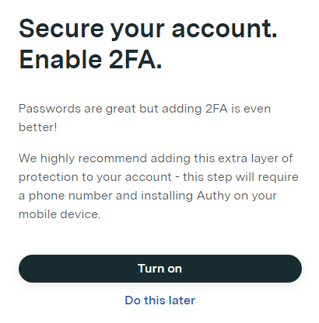This screenshot has width=319, height=323.
Task: Click '2FA' in the first paragraph
Action: [216, 109]
